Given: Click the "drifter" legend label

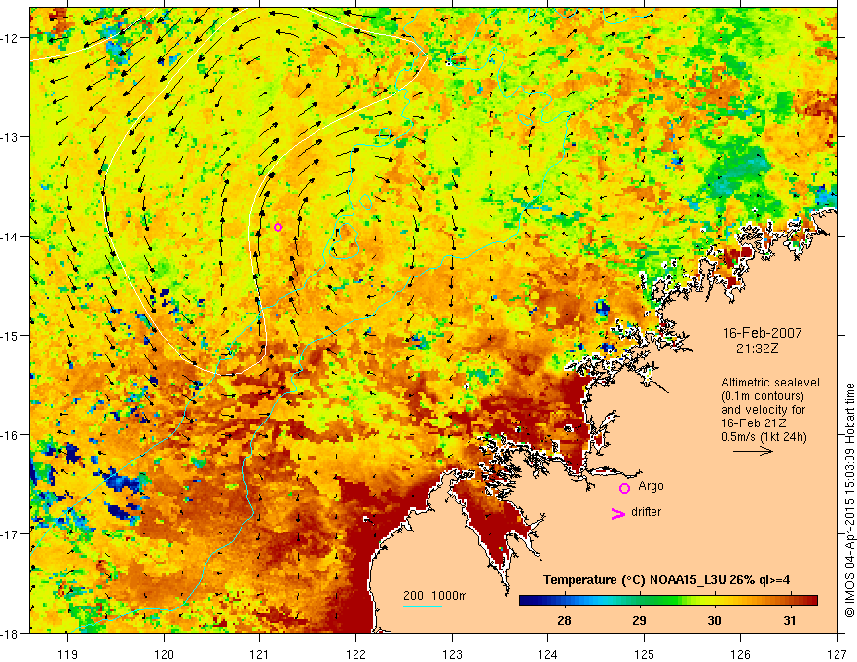Looking at the screenshot, I should pos(646,512).
